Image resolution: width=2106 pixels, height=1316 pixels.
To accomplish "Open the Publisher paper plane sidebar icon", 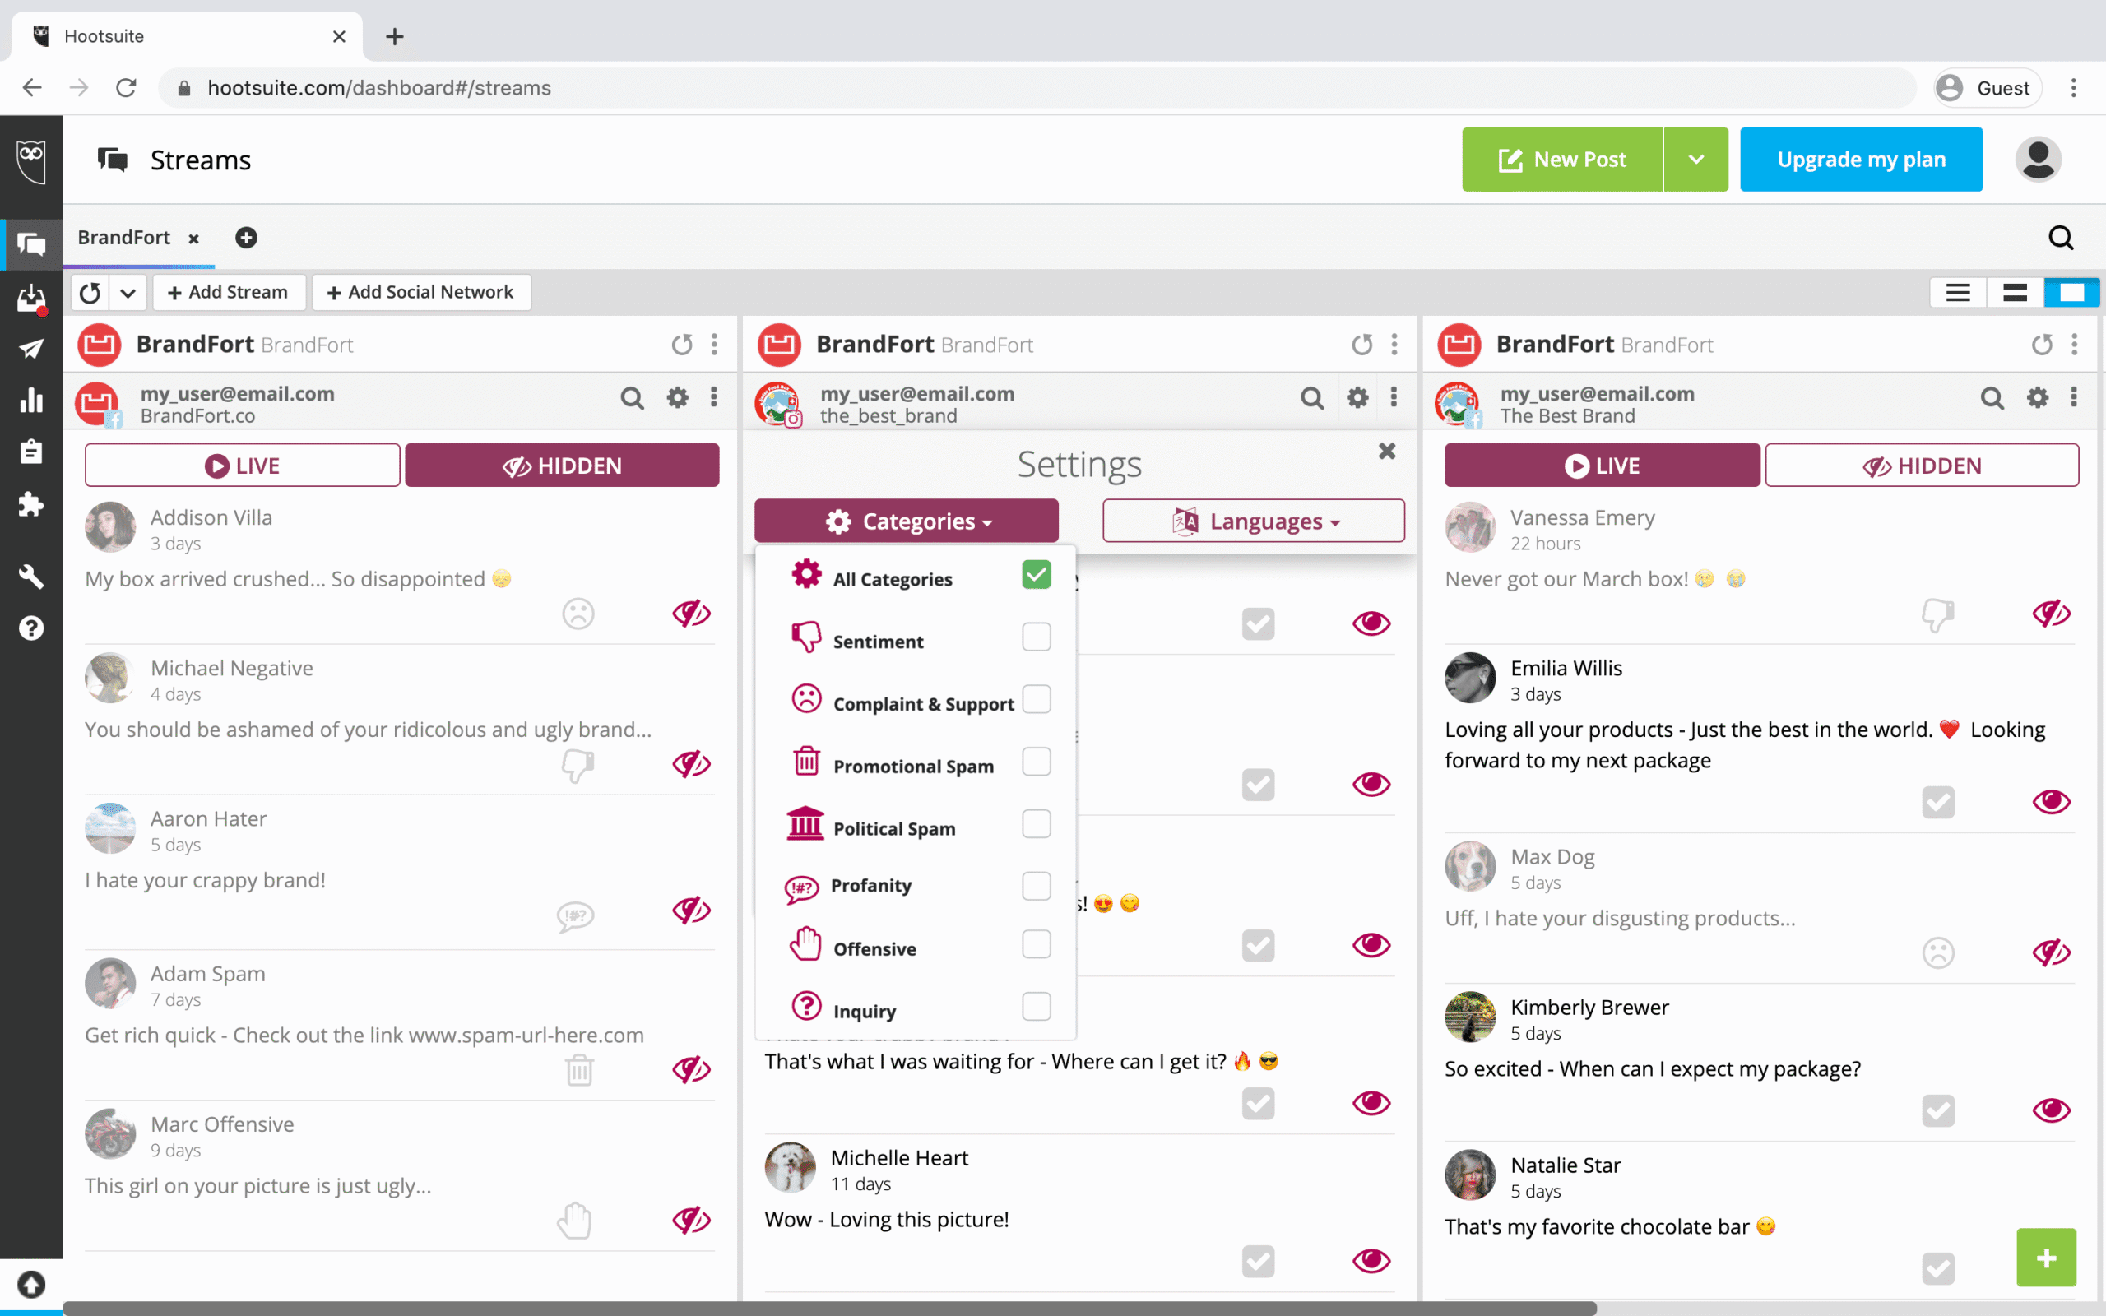I will [x=31, y=349].
